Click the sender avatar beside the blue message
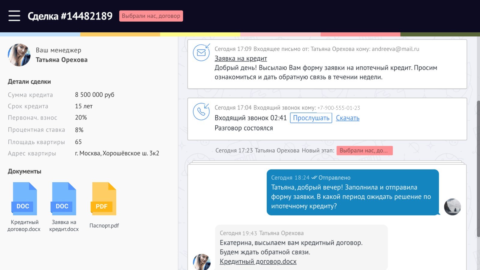 click(452, 207)
